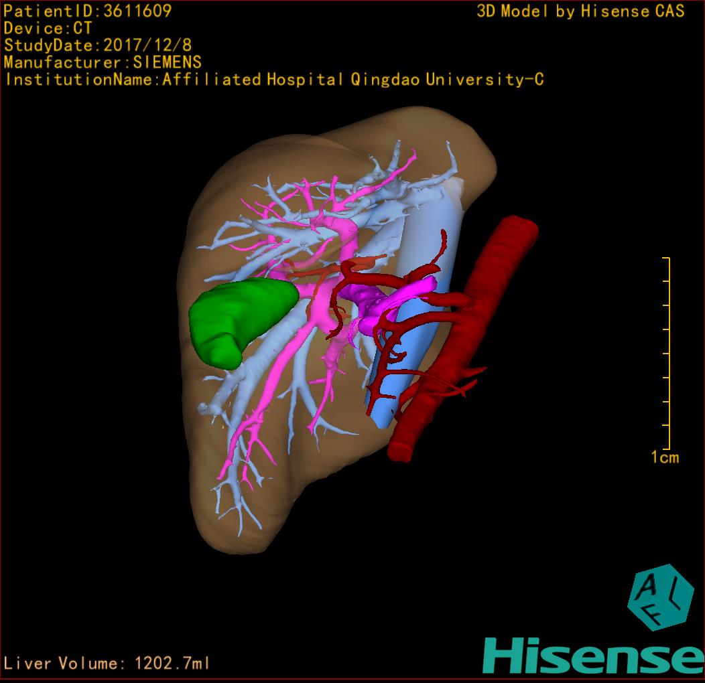Click the "3D Model by Hisense CAS" caption

click(580, 11)
